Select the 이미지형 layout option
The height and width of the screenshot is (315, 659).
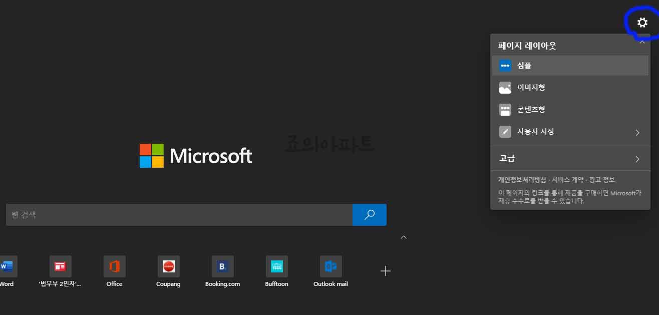click(570, 88)
